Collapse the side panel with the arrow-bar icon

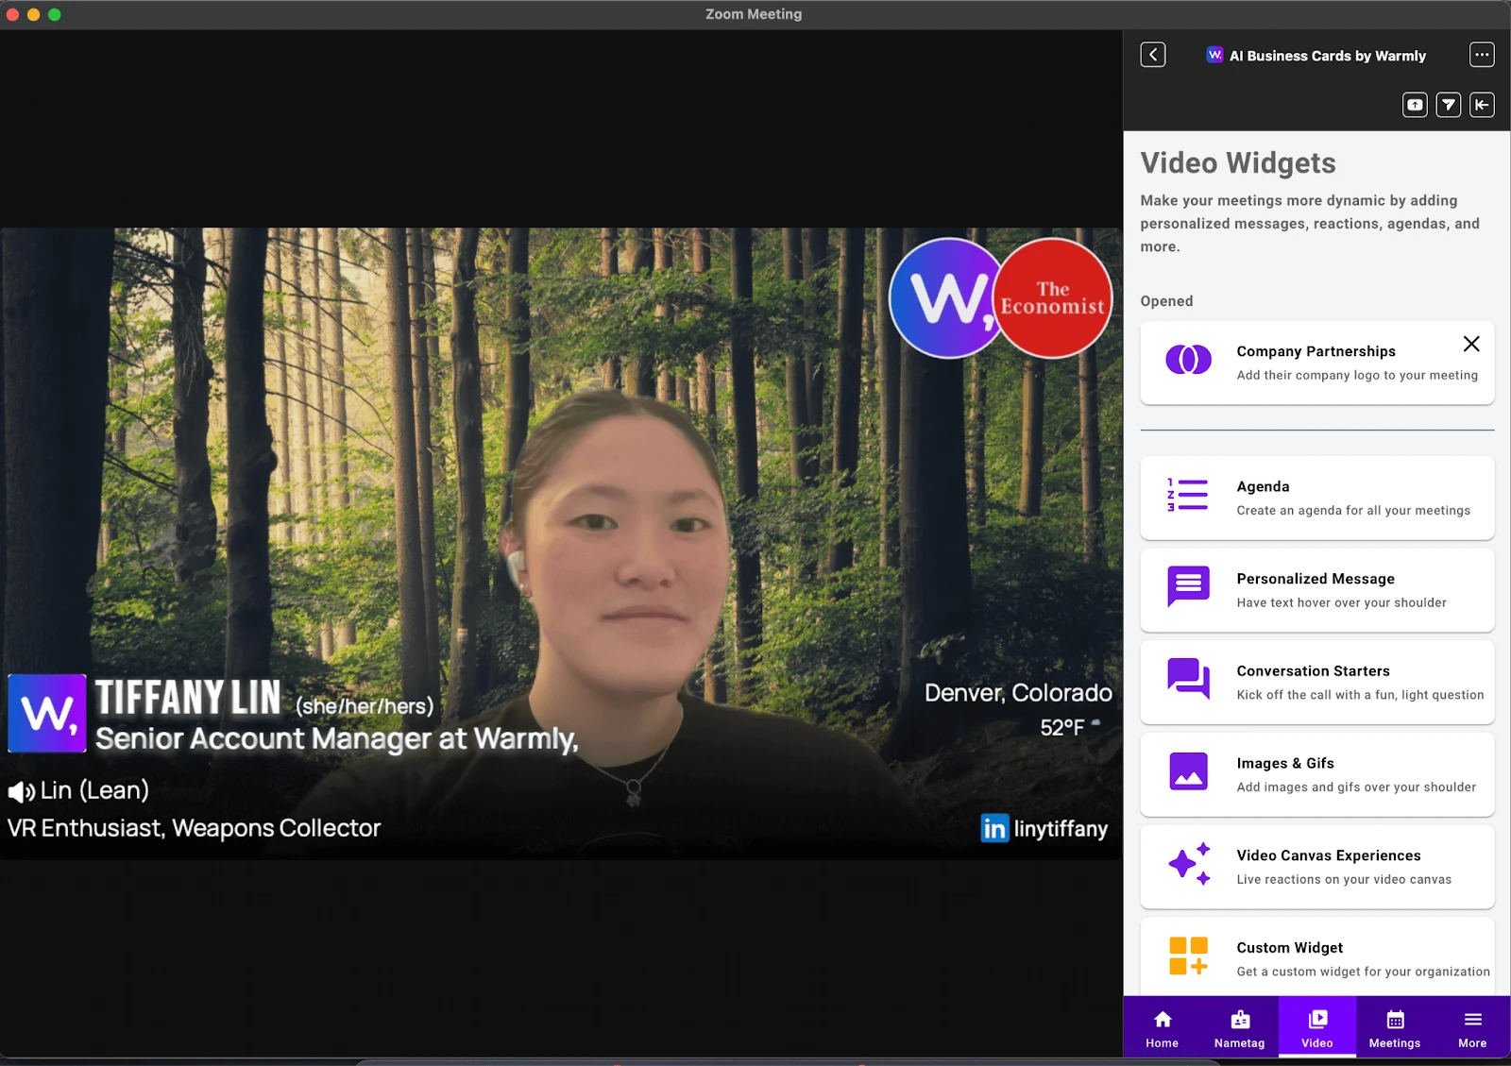click(1482, 105)
